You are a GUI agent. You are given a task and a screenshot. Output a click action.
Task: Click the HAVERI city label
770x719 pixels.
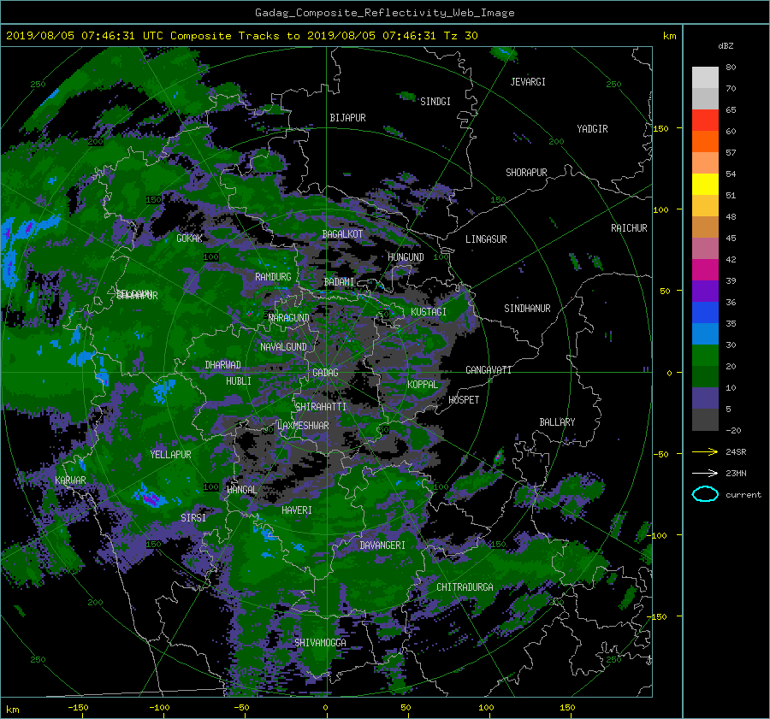coord(297,511)
